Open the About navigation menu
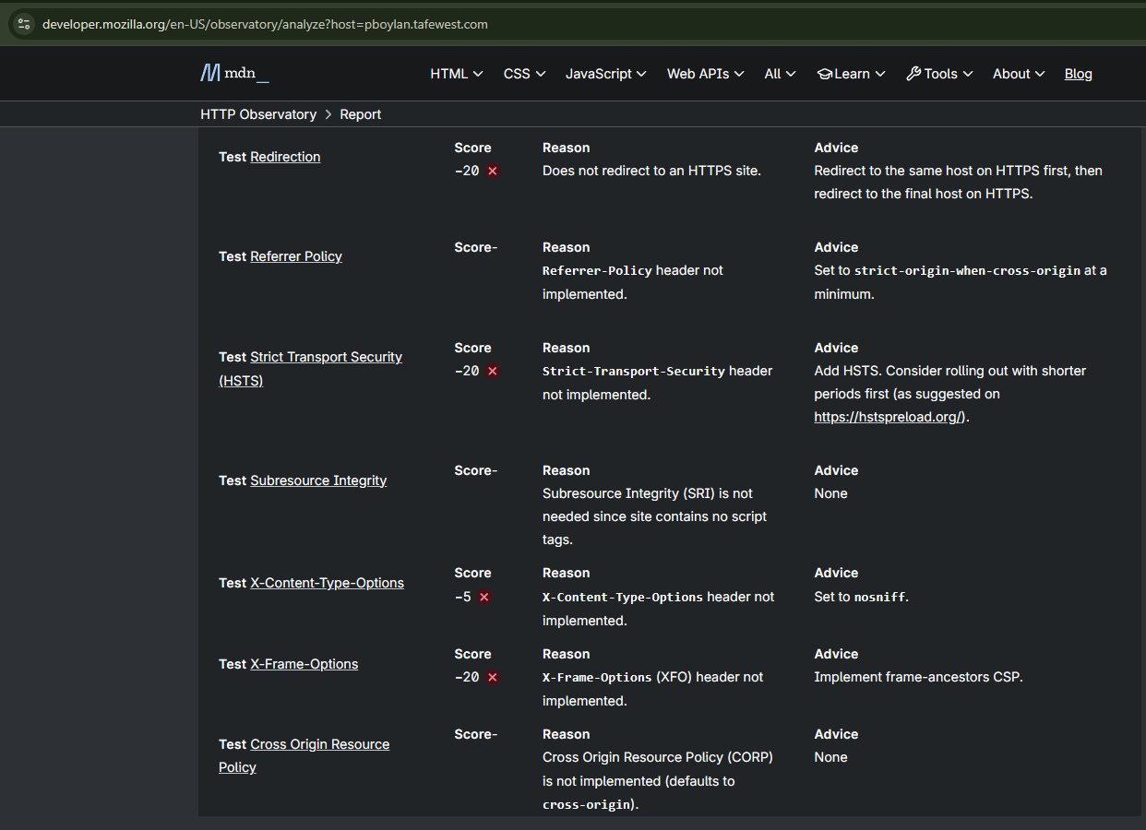Image resolution: width=1146 pixels, height=830 pixels. click(x=1019, y=74)
